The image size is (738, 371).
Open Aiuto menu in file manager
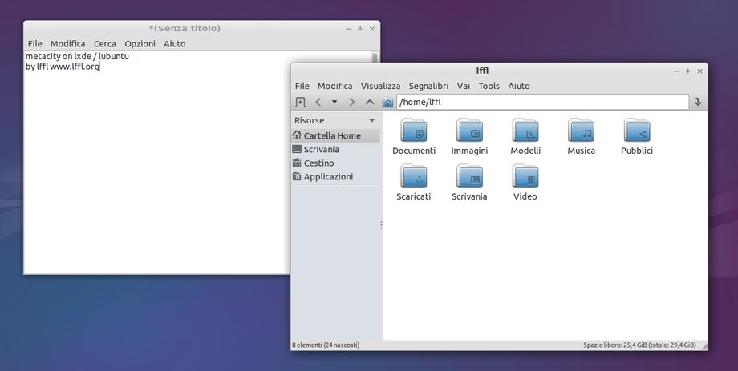tap(519, 86)
